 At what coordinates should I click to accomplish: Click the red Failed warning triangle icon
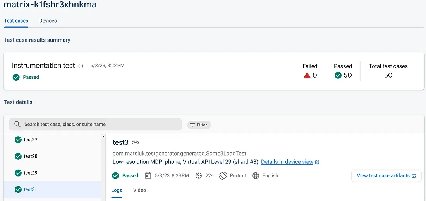pos(307,75)
